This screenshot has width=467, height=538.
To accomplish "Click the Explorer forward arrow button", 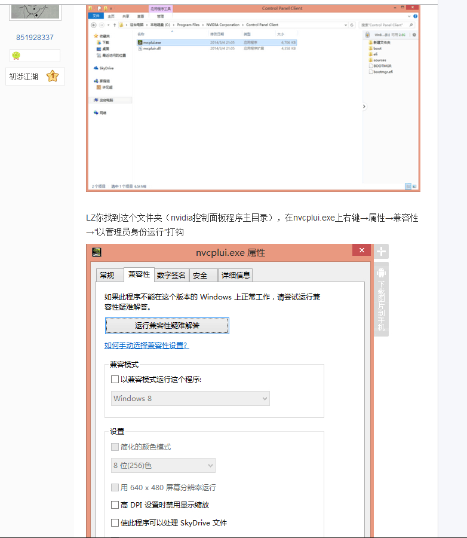I will 102,25.
